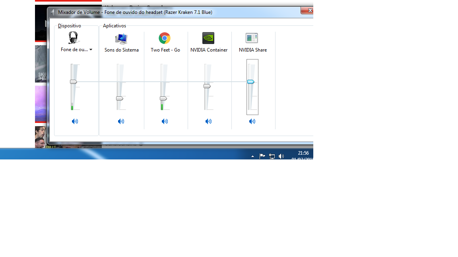Screen dimensions: 458x257
Task: Mute NVIDIA Share audio
Action: (x=252, y=121)
